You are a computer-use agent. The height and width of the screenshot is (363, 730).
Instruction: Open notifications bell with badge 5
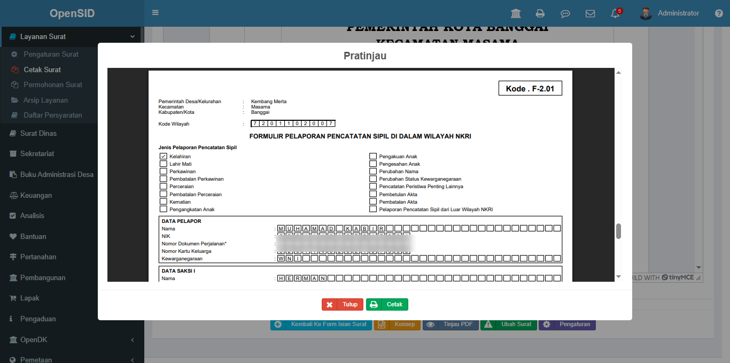pos(615,13)
